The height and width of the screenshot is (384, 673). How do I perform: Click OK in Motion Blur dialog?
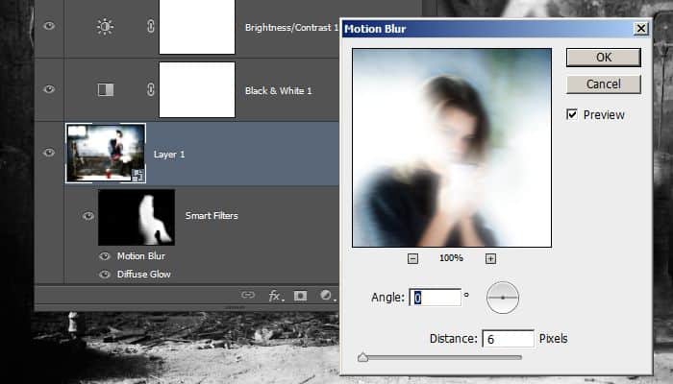point(604,58)
